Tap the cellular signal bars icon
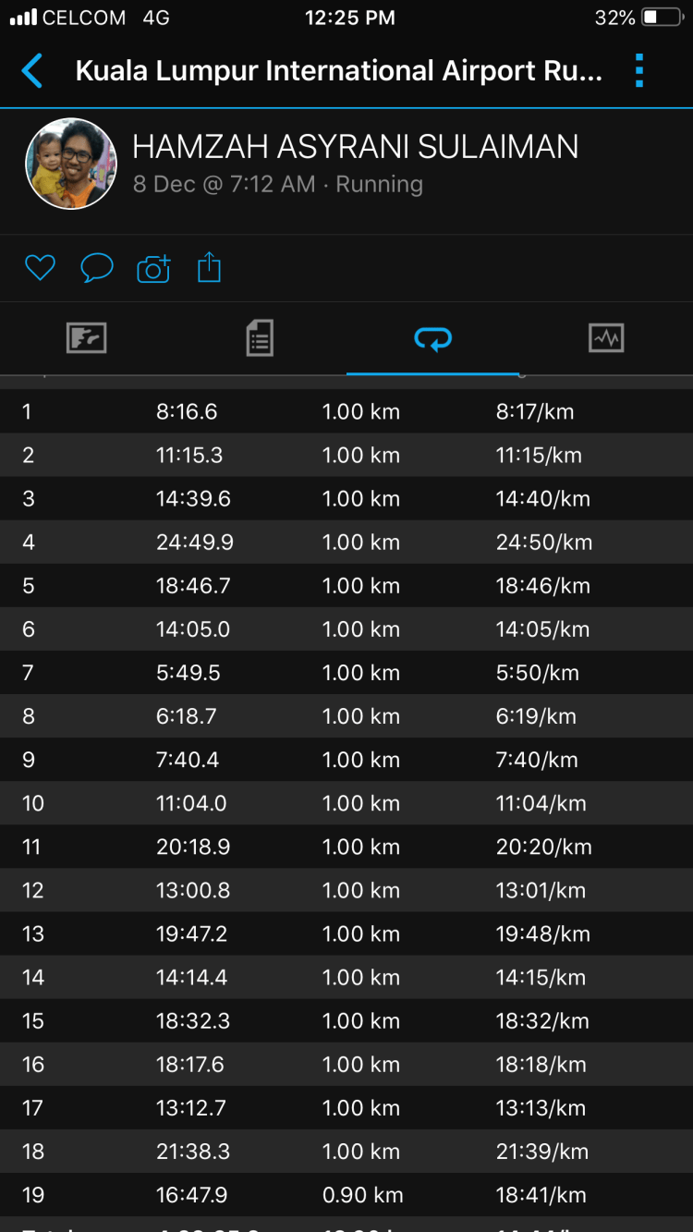693x1232 pixels. tap(23, 18)
